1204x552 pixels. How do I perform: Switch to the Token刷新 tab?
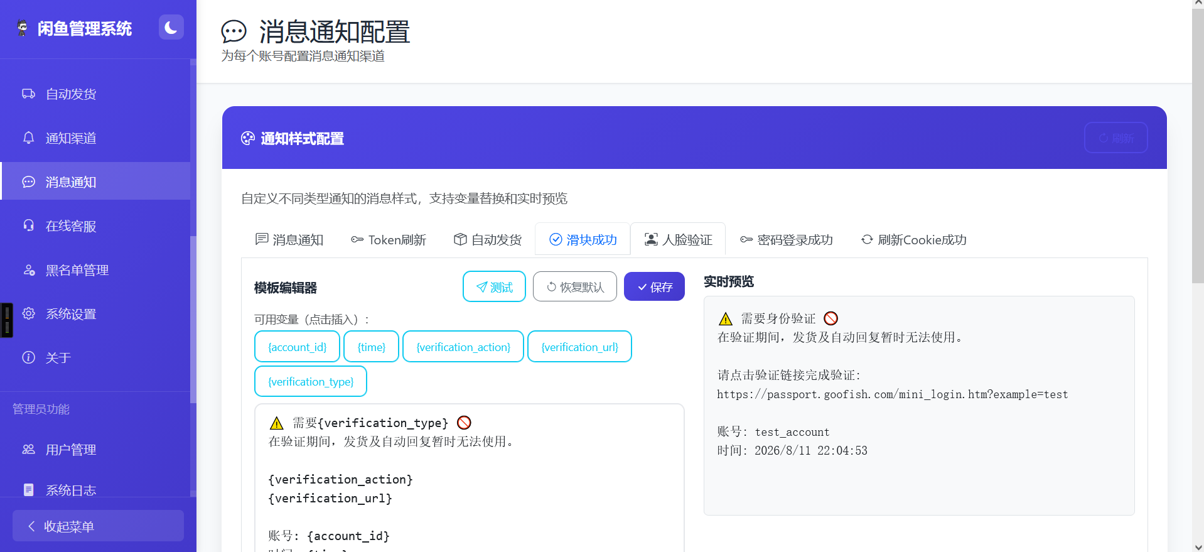pos(389,239)
